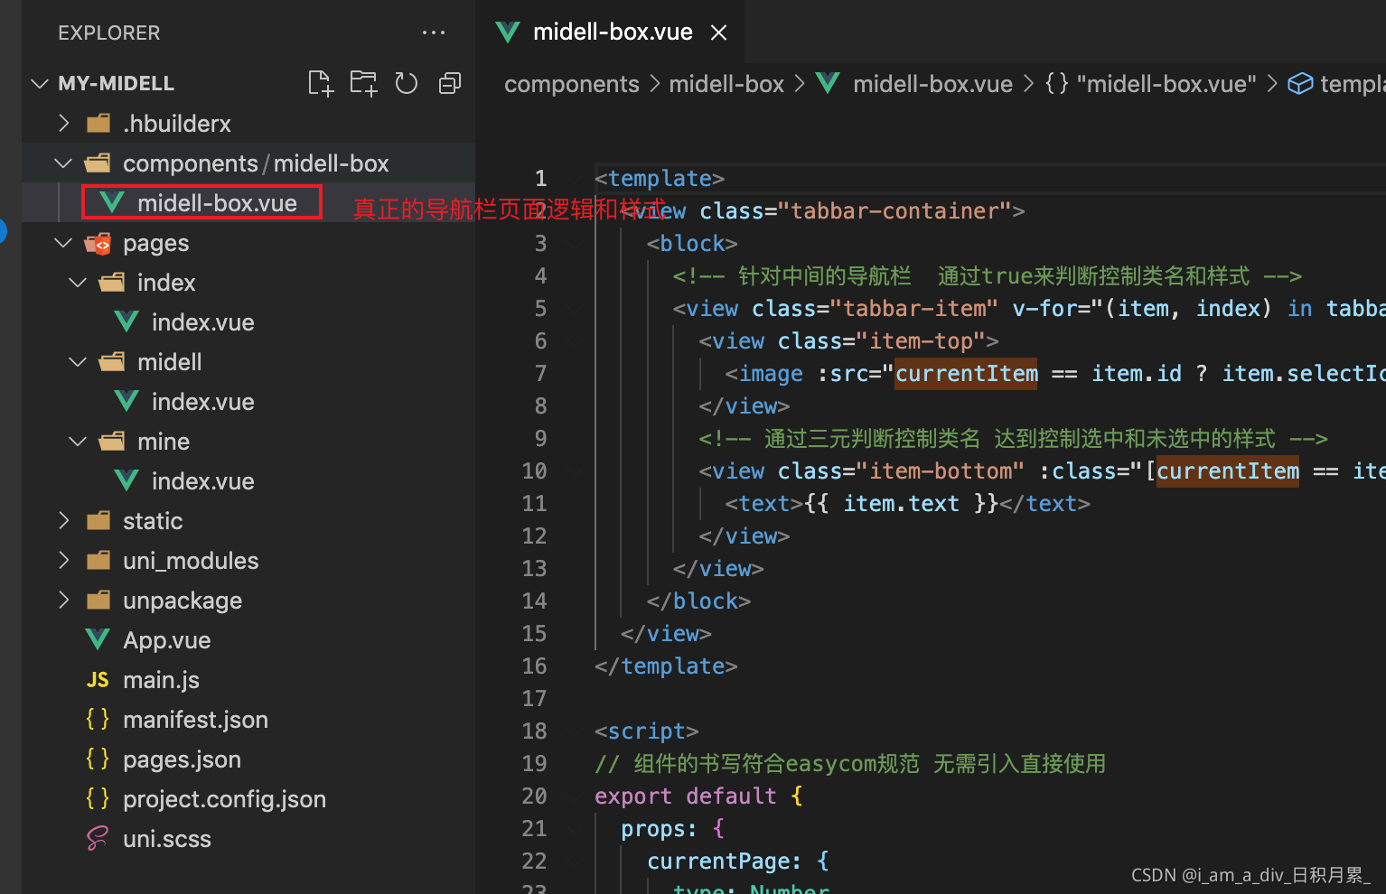This screenshot has height=894, width=1386.
Task: Click "export default" on line 20
Action: (686, 796)
